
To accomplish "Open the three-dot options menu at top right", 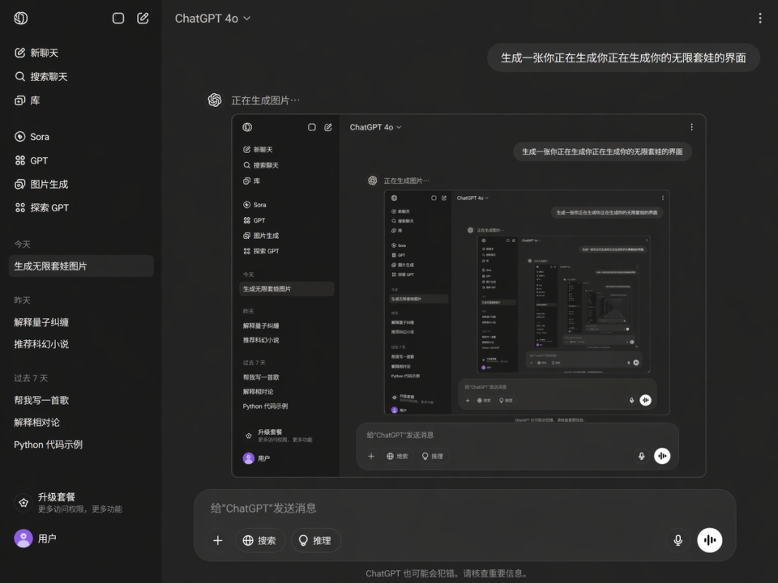I will [x=760, y=19].
